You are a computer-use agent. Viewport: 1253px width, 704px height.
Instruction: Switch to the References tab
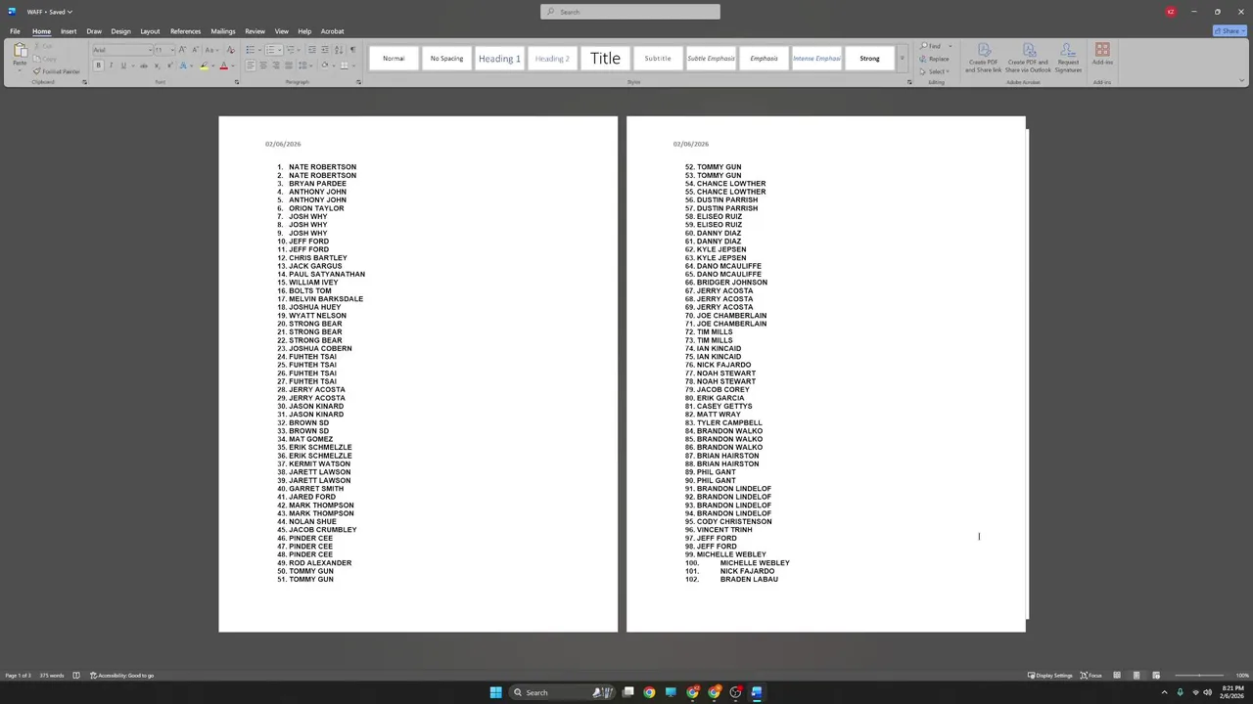coord(185,31)
